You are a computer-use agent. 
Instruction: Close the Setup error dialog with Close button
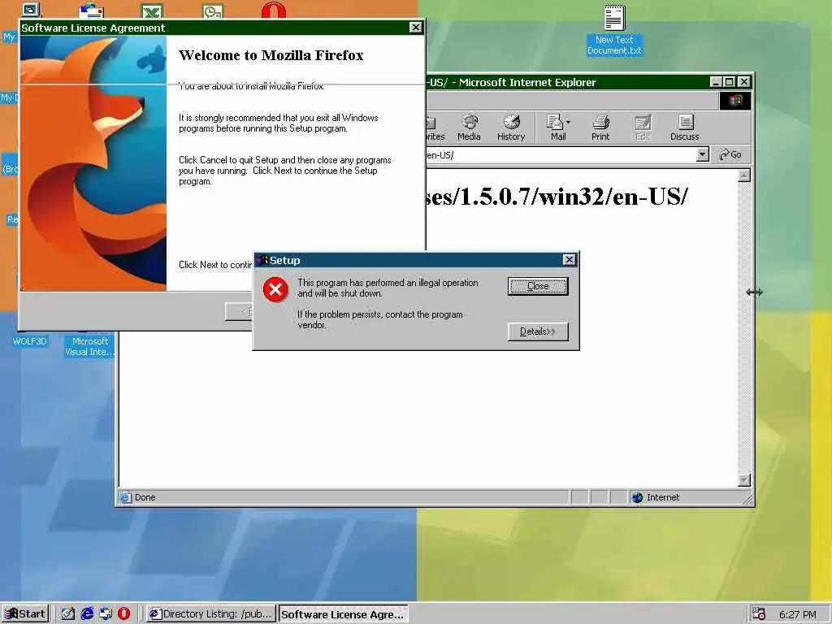538,286
